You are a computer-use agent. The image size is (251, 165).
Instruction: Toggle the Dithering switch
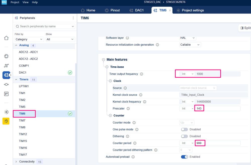coord(184,136)
